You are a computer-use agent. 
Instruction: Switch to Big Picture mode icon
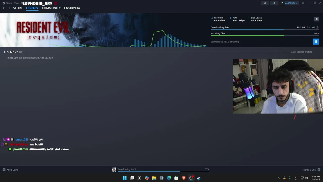[x=303, y=3]
